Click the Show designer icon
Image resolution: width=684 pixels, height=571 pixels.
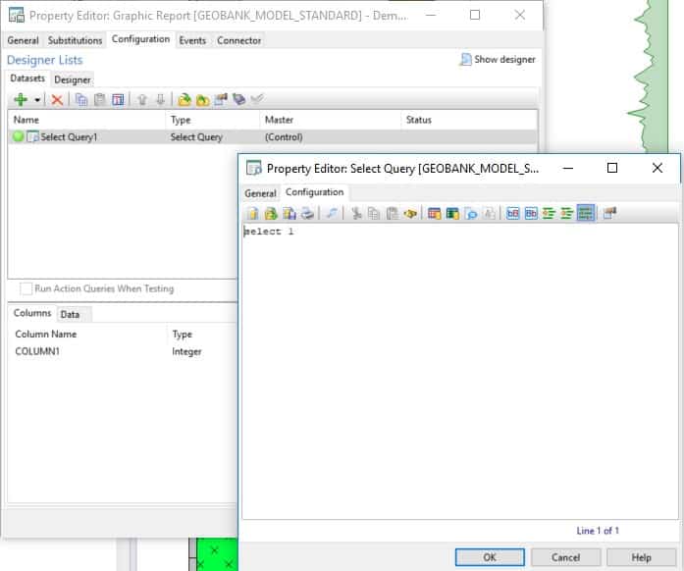point(465,60)
